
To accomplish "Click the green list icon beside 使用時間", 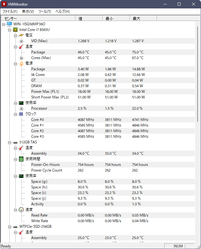I will point(21,159).
